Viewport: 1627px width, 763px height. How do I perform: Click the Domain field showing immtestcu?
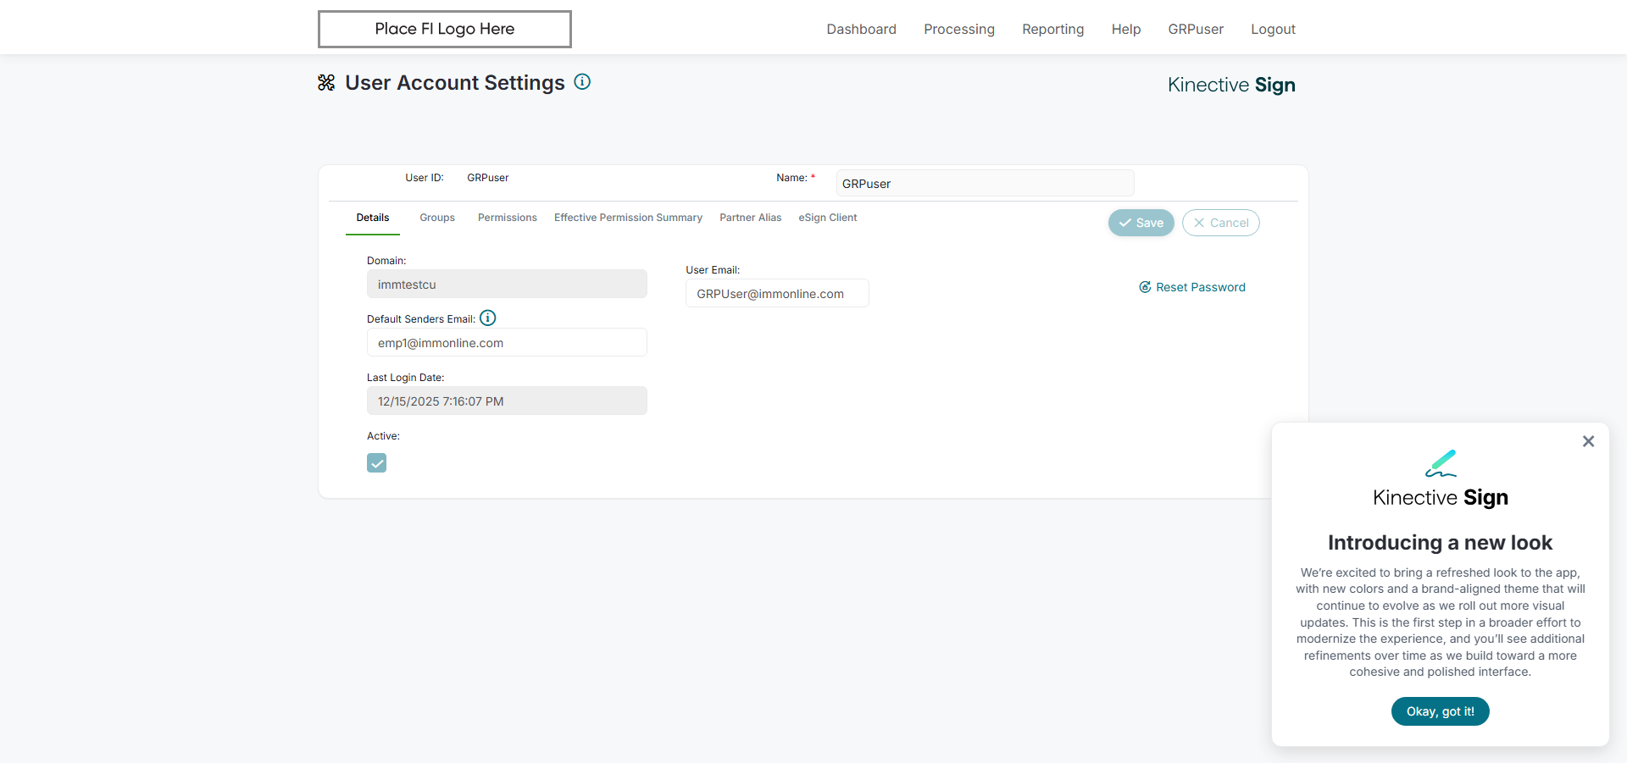click(507, 284)
